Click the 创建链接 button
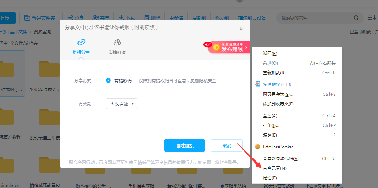This screenshot has height=188, width=378. pyautogui.click(x=185, y=145)
